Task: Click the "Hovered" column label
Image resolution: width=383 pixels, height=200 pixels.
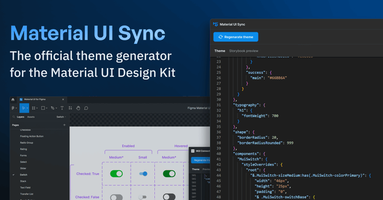Action: 181,146
